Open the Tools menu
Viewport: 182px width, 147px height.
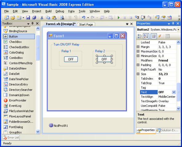click(x=82, y=11)
